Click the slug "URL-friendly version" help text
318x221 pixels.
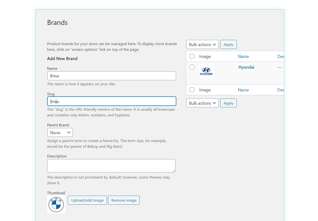(111, 112)
